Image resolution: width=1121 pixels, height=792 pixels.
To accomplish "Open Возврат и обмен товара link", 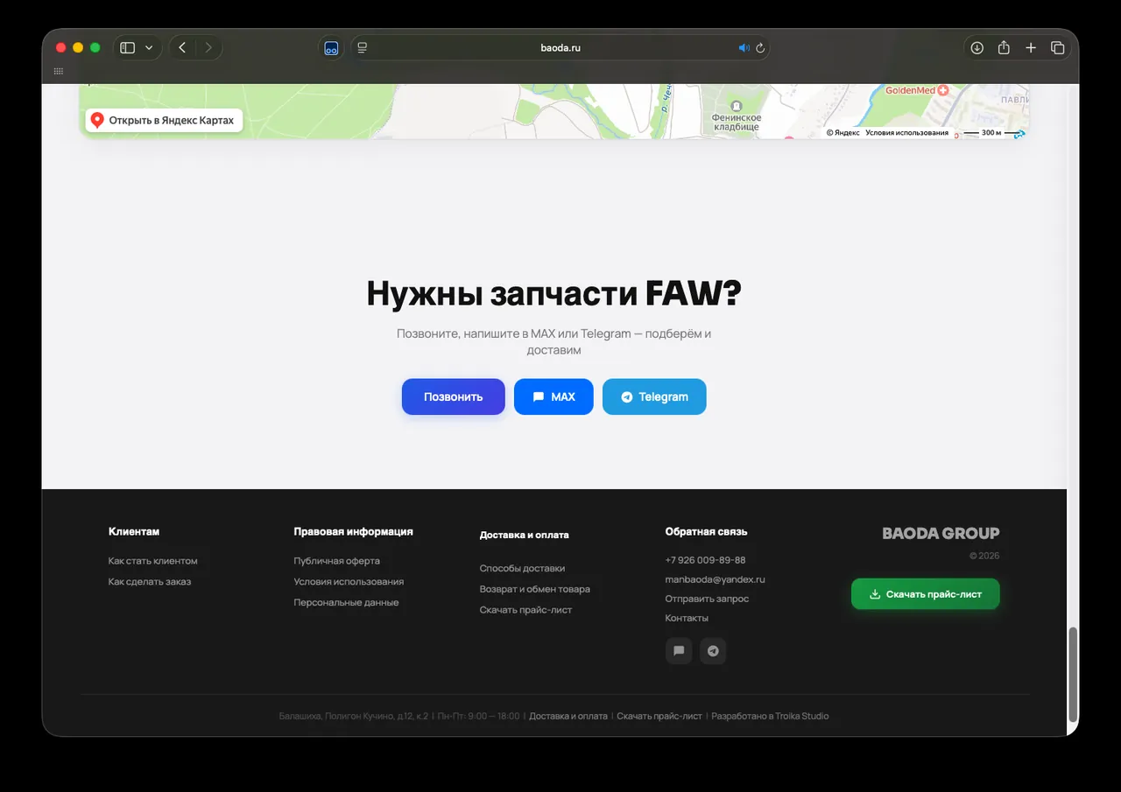I will (535, 590).
